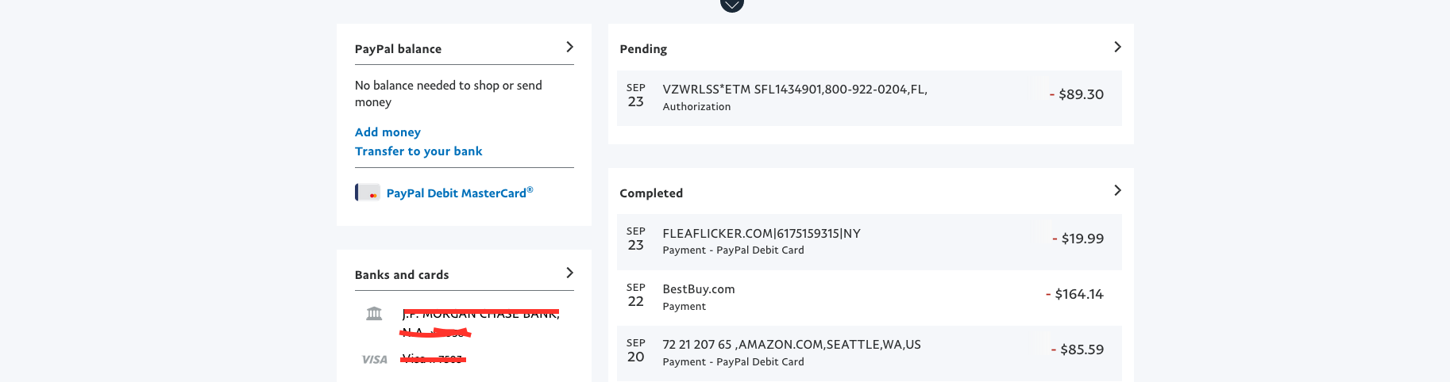Click the PayPal balance heading
This screenshot has height=382, width=1450.
point(398,49)
